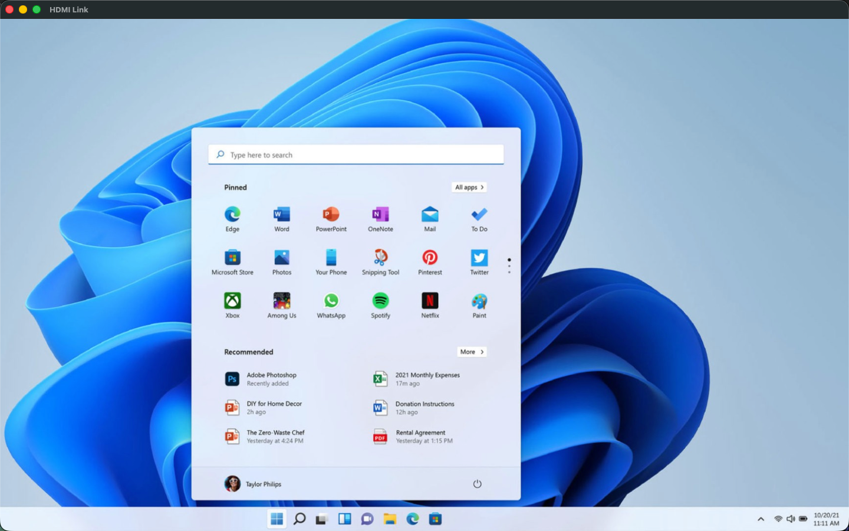The image size is (849, 531).
Task: Open the date and time 10/20/21 display
Action: [826, 519]
